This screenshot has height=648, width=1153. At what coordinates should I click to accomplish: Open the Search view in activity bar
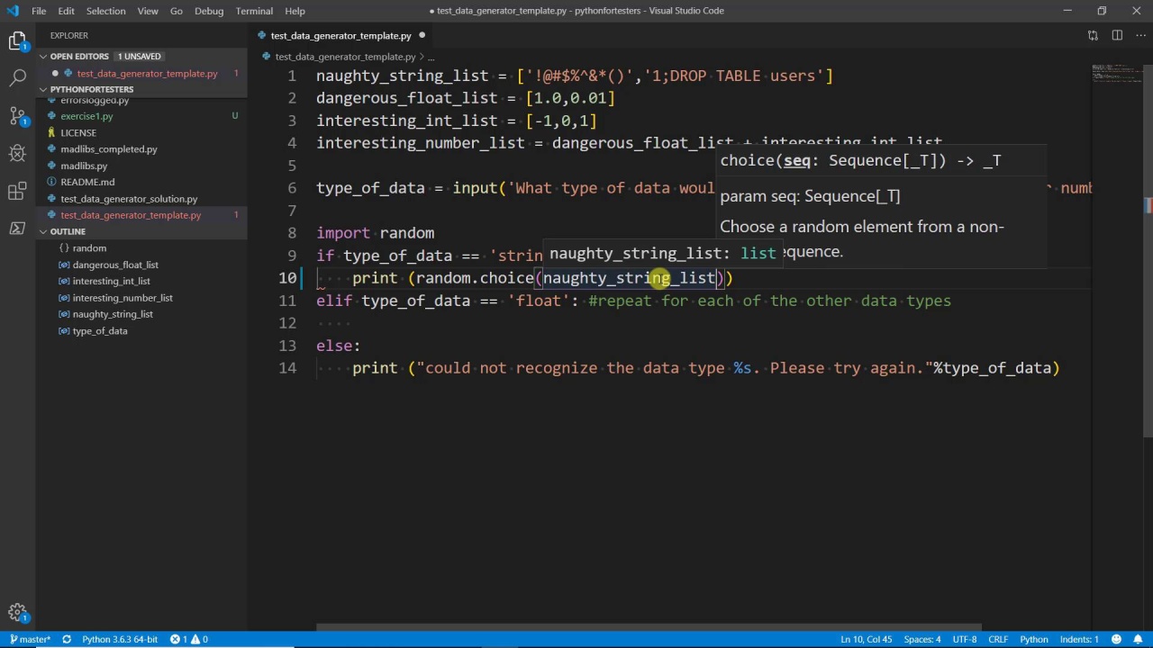coord(17,77)
